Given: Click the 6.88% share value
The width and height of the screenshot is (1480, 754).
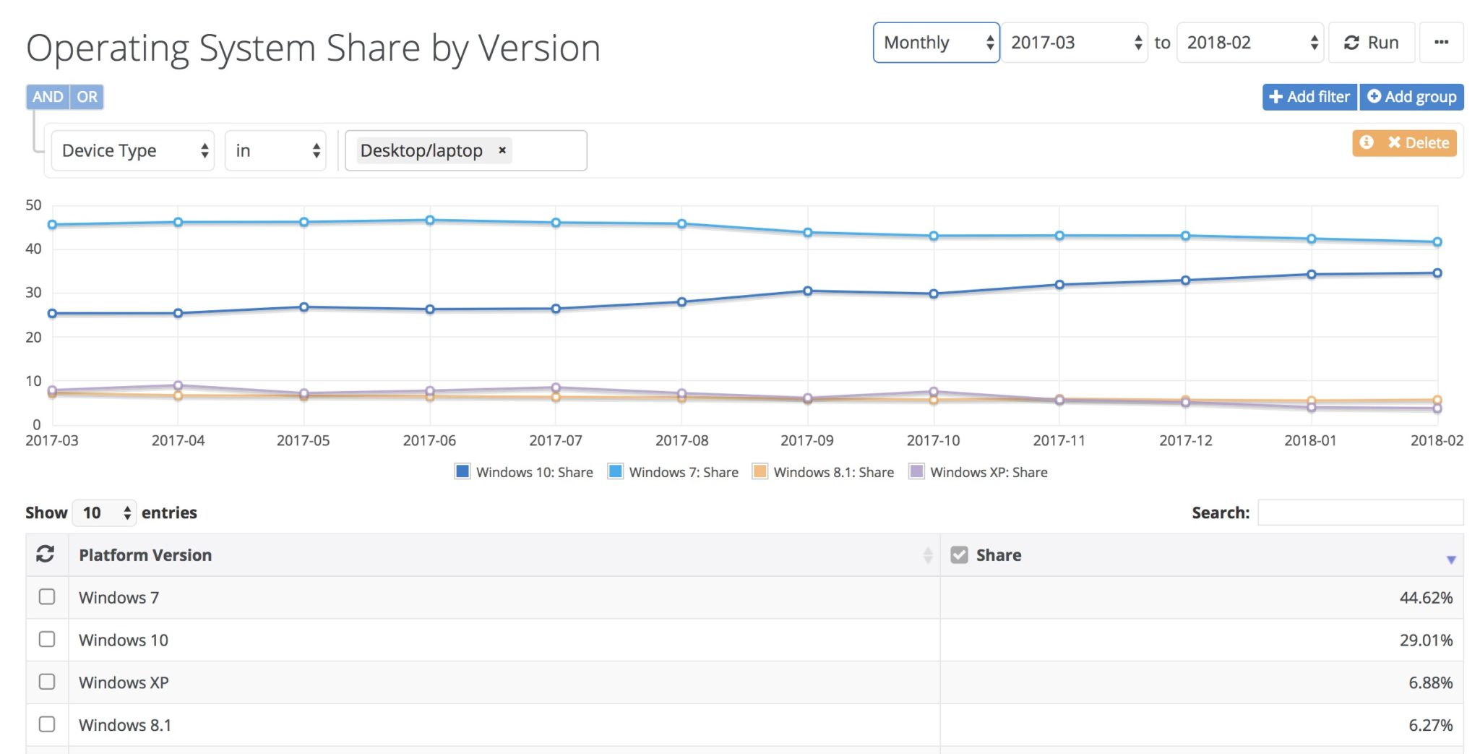Looking at the screenshot, I should click(x=1430, y=682).
